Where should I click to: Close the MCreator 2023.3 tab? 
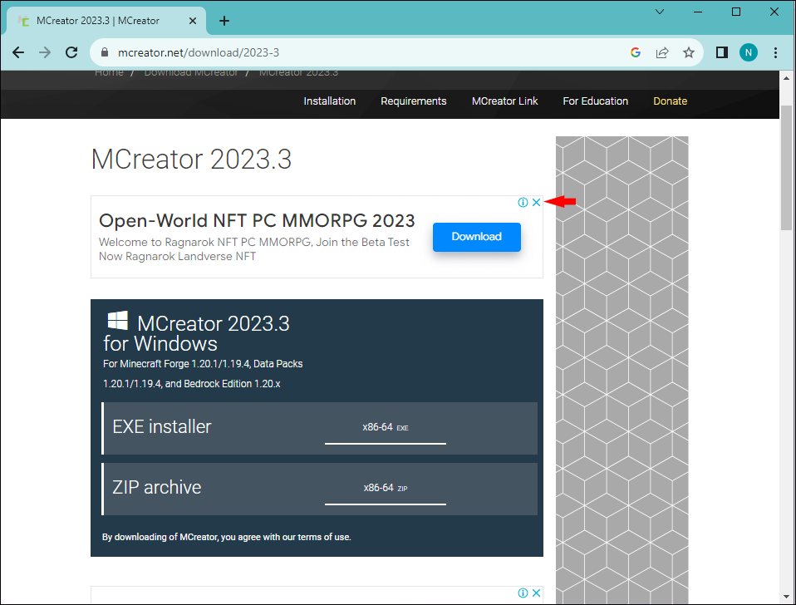tap(193, 21)
